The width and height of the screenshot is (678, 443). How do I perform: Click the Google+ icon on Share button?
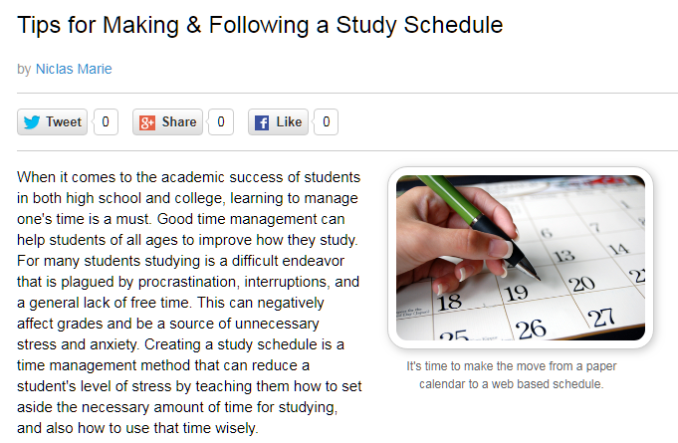coord(147,122)
